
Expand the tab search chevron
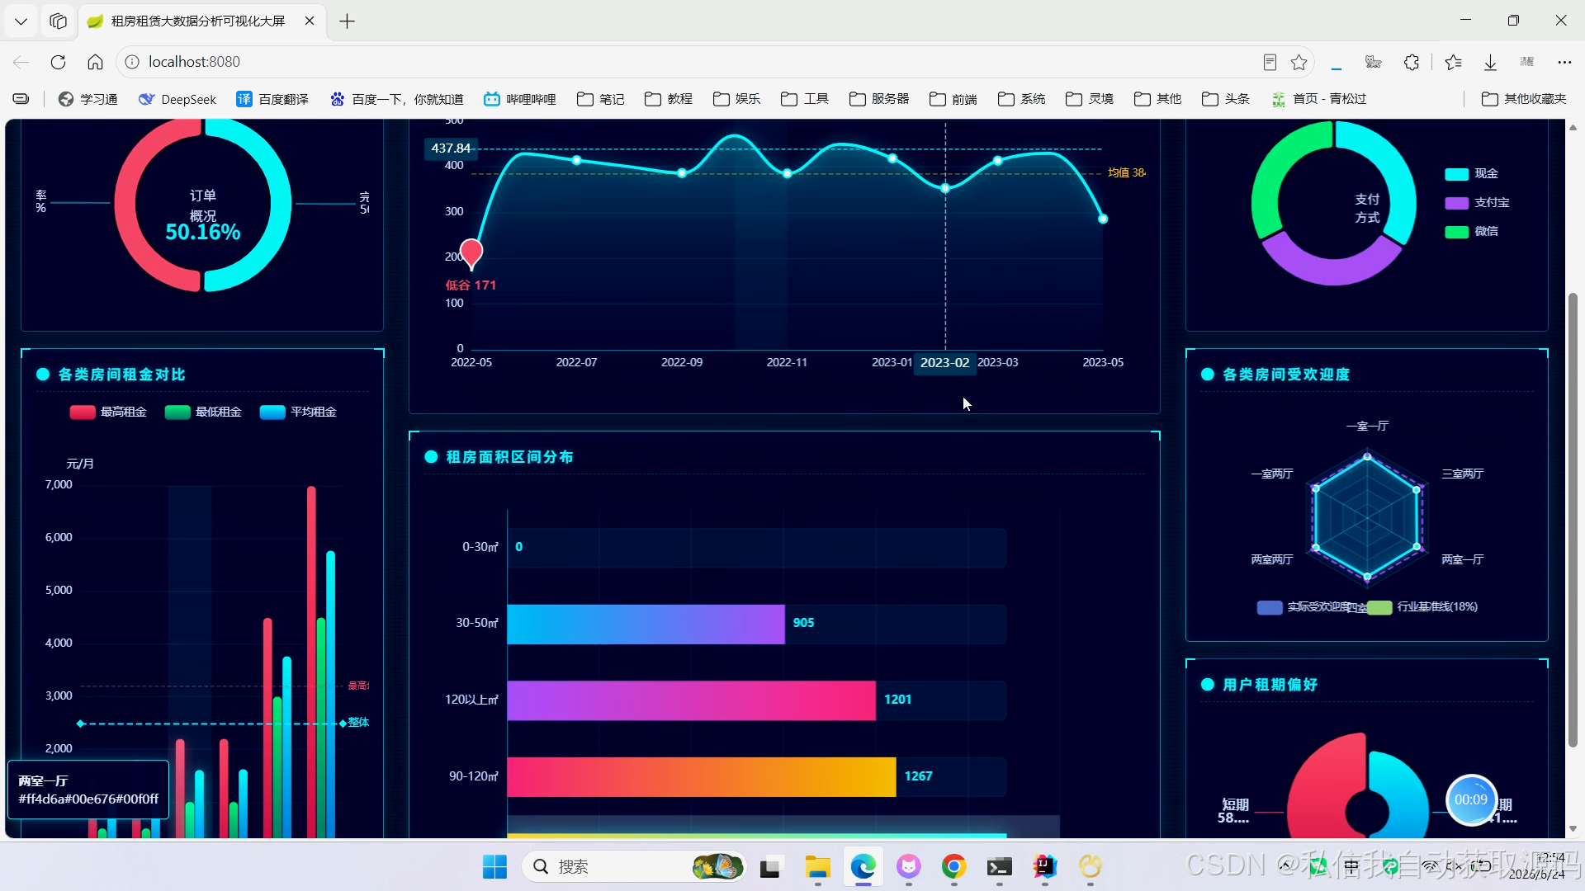(21, 21)
